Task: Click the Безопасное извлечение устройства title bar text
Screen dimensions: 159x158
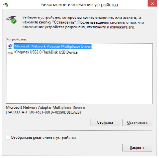Action: pos(80,5)
